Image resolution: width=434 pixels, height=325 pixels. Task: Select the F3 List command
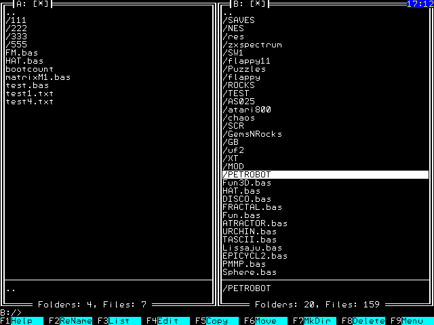[113, 321]
